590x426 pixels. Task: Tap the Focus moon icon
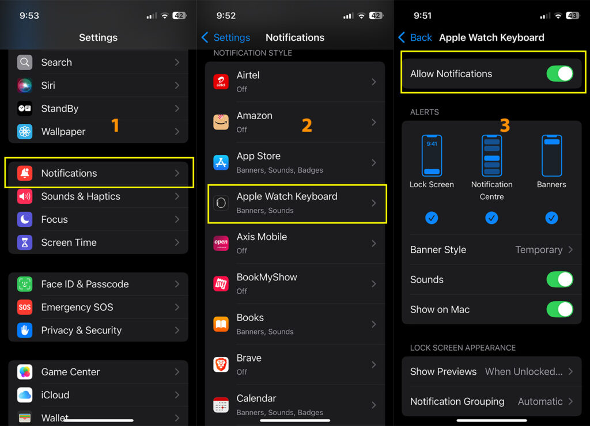[25, 219]
